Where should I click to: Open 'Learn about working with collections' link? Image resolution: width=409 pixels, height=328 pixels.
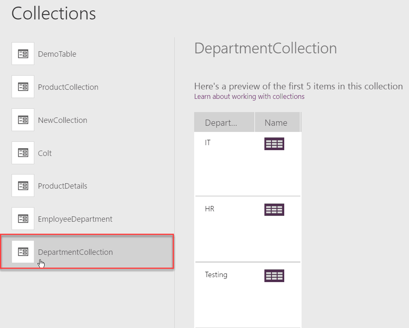[x=249, y=96]
